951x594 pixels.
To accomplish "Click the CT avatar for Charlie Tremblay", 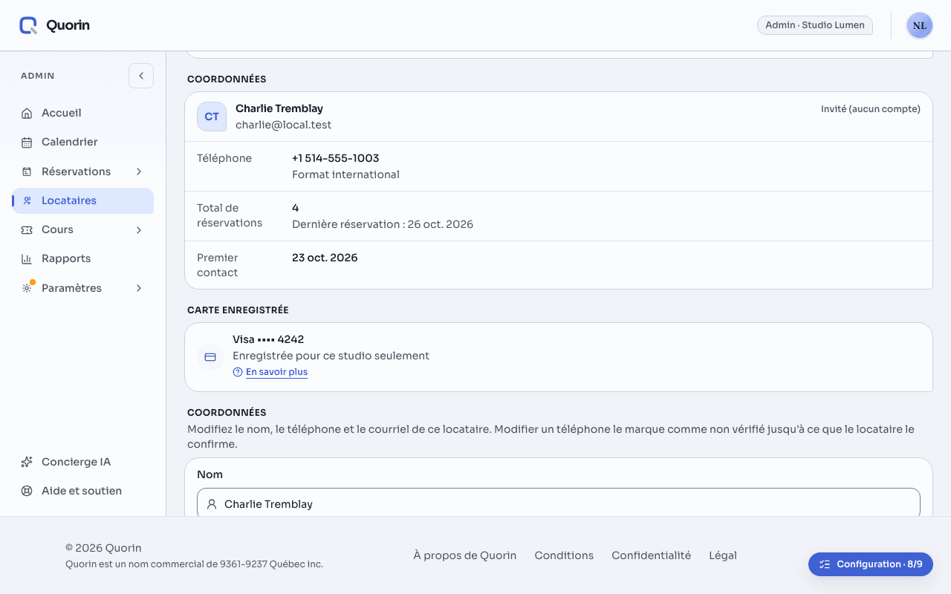I will point(212,117).
